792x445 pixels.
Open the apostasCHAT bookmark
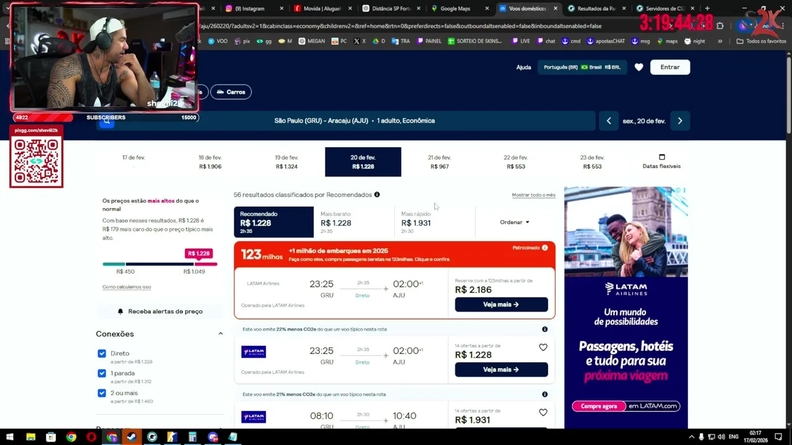606,41
